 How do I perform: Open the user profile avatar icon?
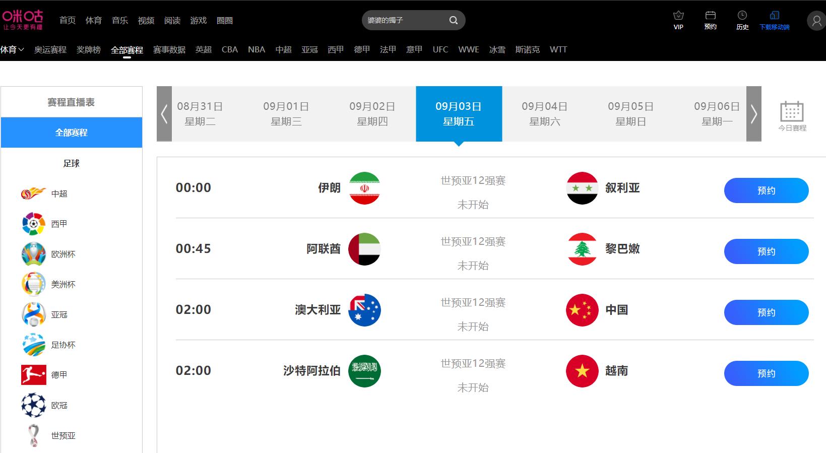point(816,21)
